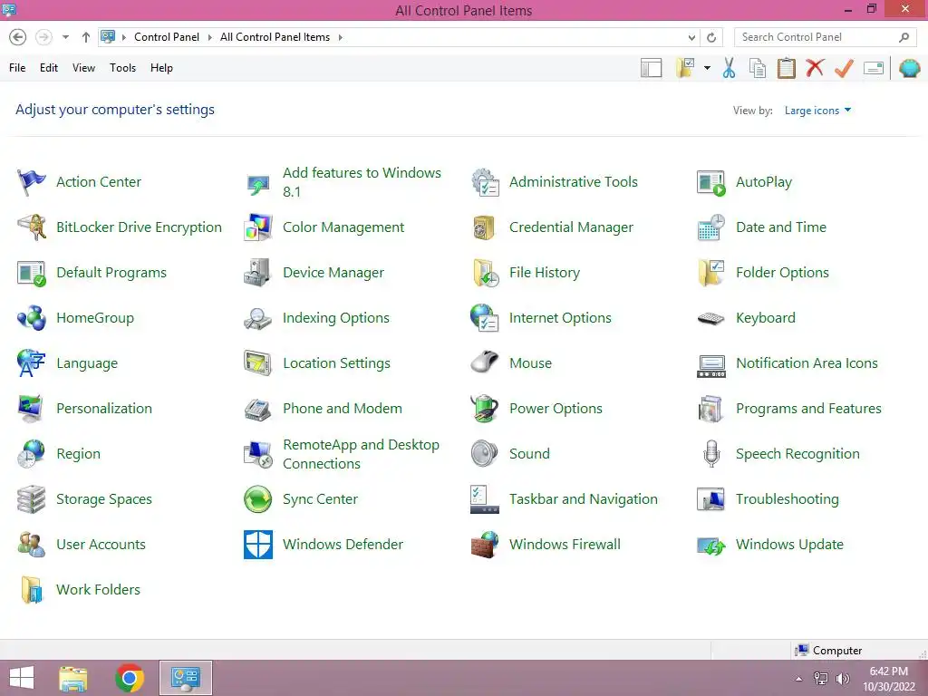Image resolution: width=928 pixels, height=696 pixels.
Task: Open the File History icon
Action: (485, 272)
